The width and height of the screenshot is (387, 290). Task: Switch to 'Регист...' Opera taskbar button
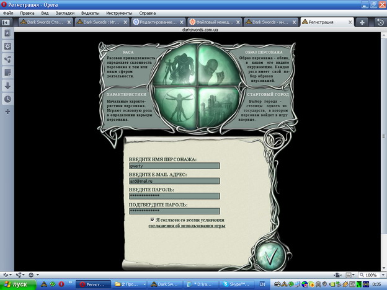(x=93, y=284)
